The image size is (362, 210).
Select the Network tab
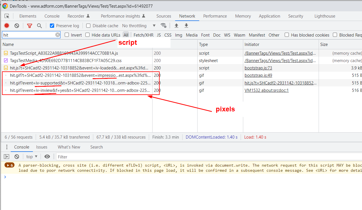187,16
